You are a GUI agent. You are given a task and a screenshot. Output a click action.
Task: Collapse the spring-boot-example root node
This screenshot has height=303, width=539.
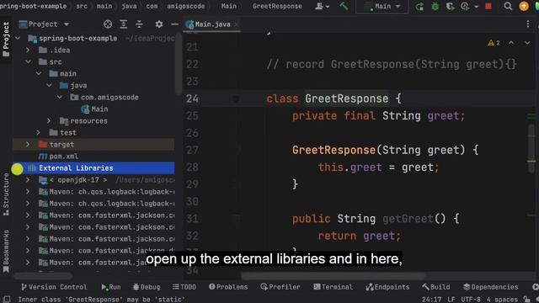click(x=18, y=38)
